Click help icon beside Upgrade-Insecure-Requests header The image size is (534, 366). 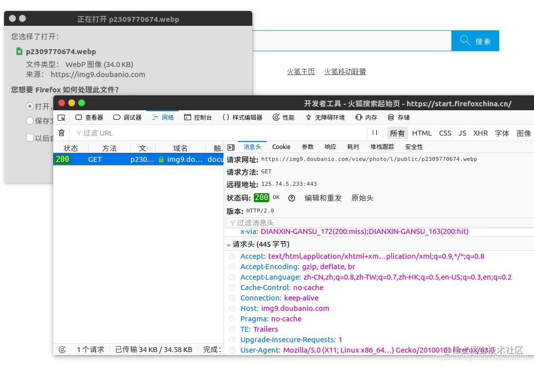232,340
